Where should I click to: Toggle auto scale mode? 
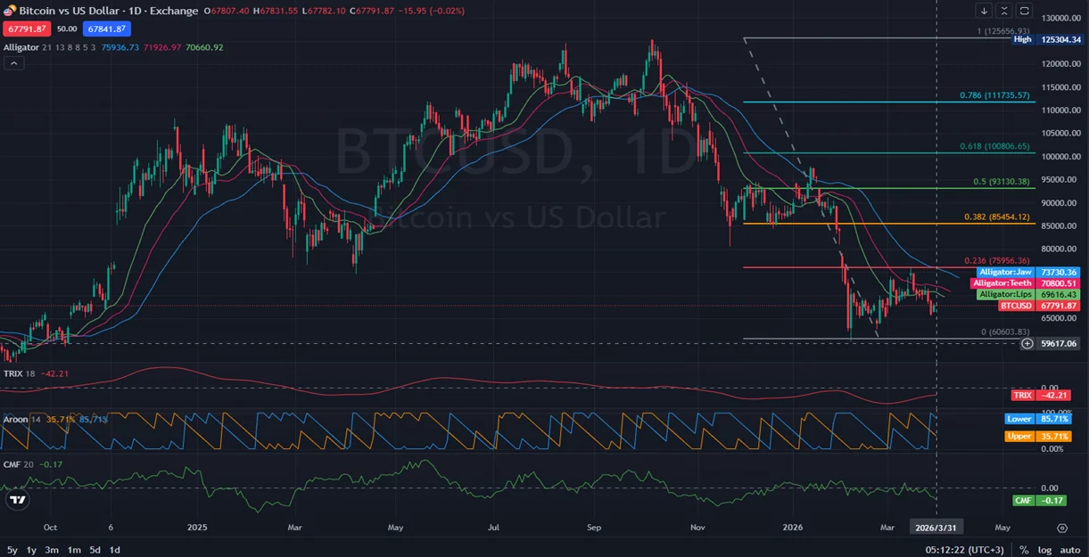pyautogui.click(x=1070, y=550)
